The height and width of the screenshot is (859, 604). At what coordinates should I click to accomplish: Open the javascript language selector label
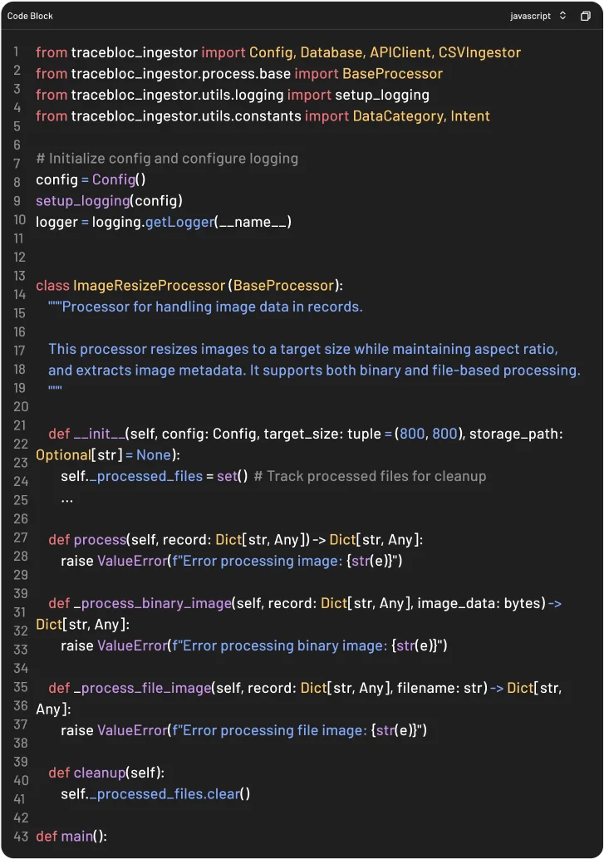point(531,16)
